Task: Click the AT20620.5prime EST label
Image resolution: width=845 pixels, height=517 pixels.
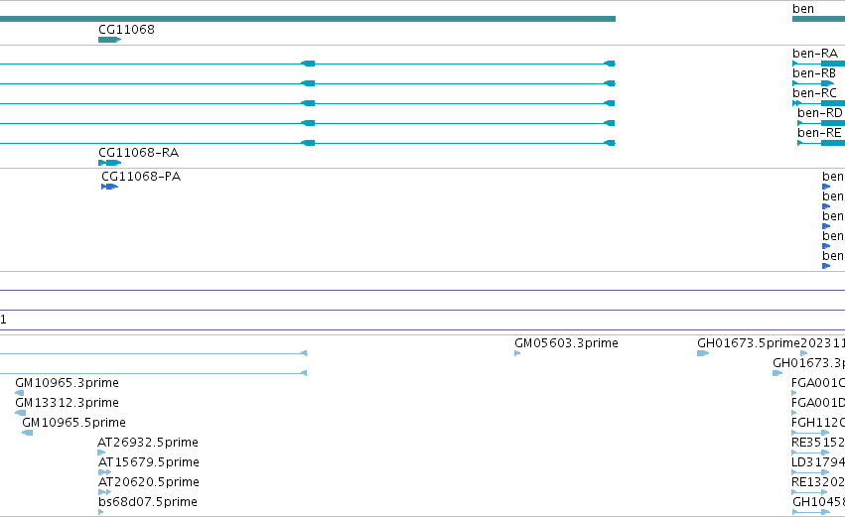Action: [149, 482]
